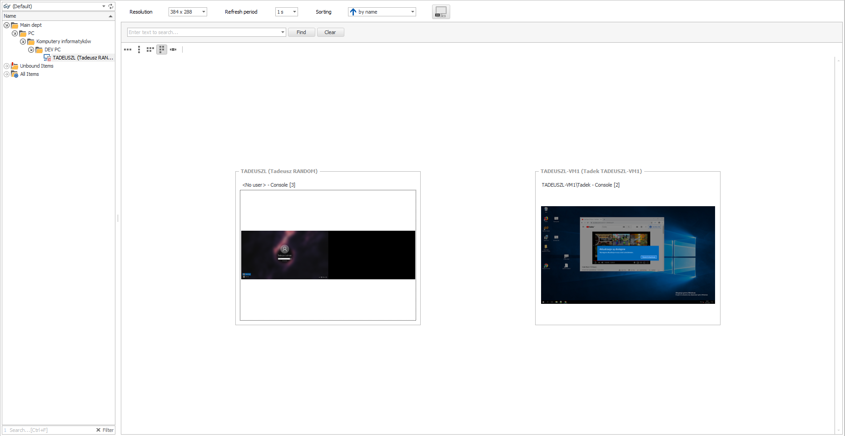845x436 pixels.
Task: Click the monitor display options button
Action: pos(441,12)
